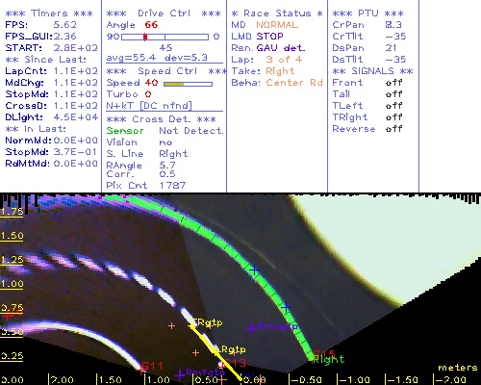Click the red marker on the Angle bar
Image resolution: width=481 pixels, height=385 pixels.
point(145,37)
